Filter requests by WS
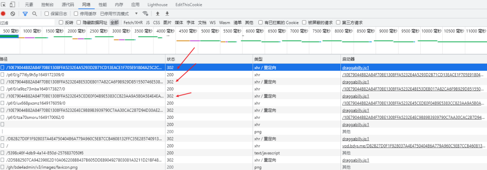The image size is (487, 170). (x=212, y=22)
